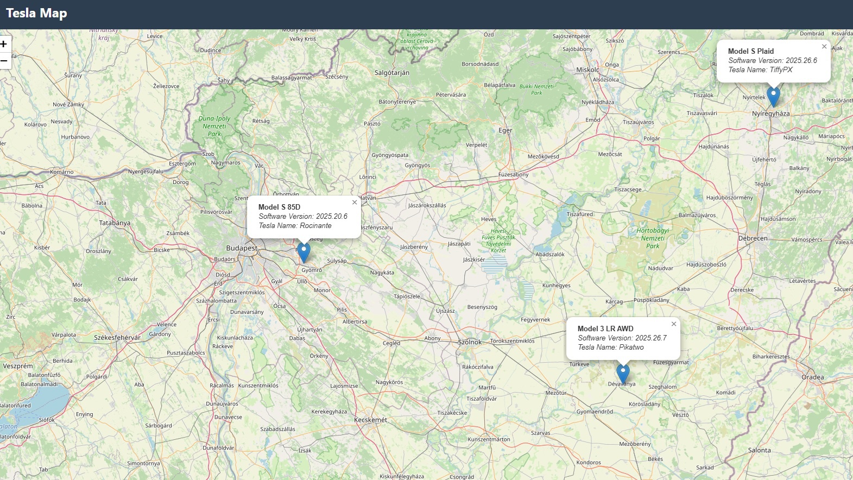The height and width of the screenshot is (480, 853).
Task: Click the "Model S Plaid" popup heading
Action: coord(751,51)
